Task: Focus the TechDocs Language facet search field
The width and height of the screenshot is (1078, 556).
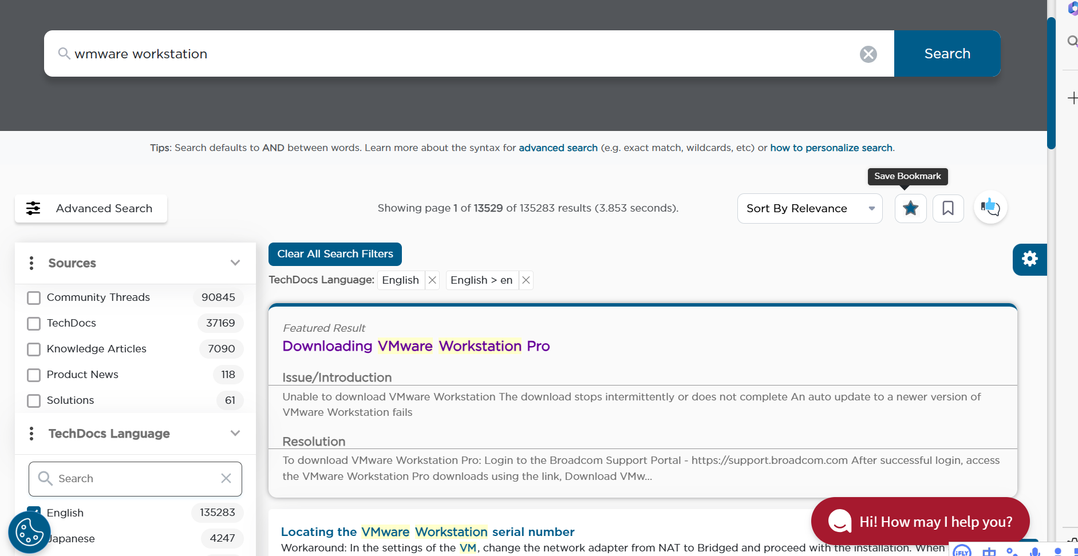Action: (135, 479)
